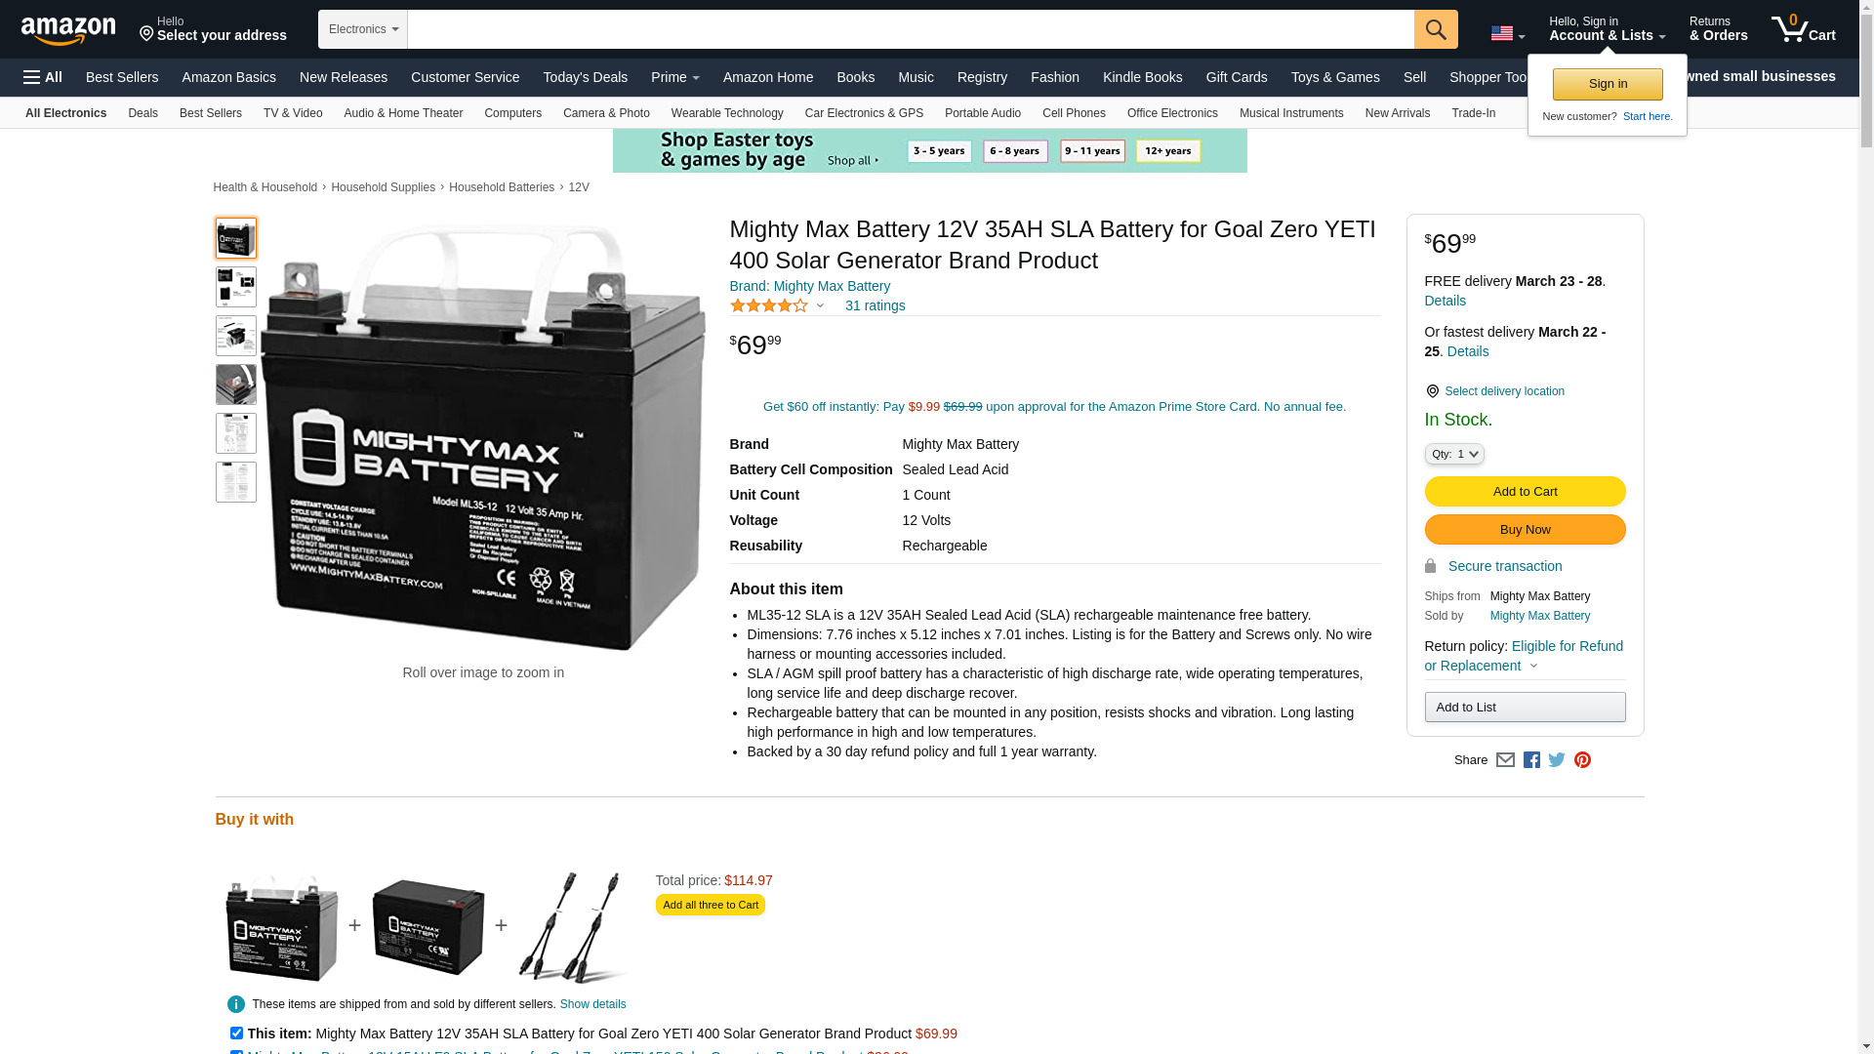This screenshot has width=1874, height=1054.
Task: Open the Today's Deals nav item
Action: coord(585,77)
